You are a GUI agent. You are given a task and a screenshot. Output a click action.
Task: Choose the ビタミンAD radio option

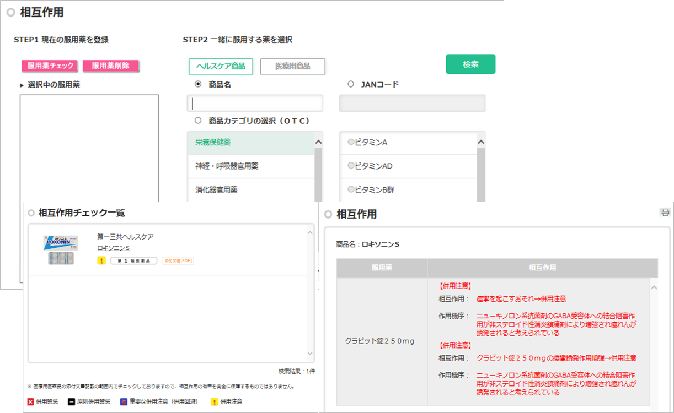pyautogui.click(x=351, y=166)
